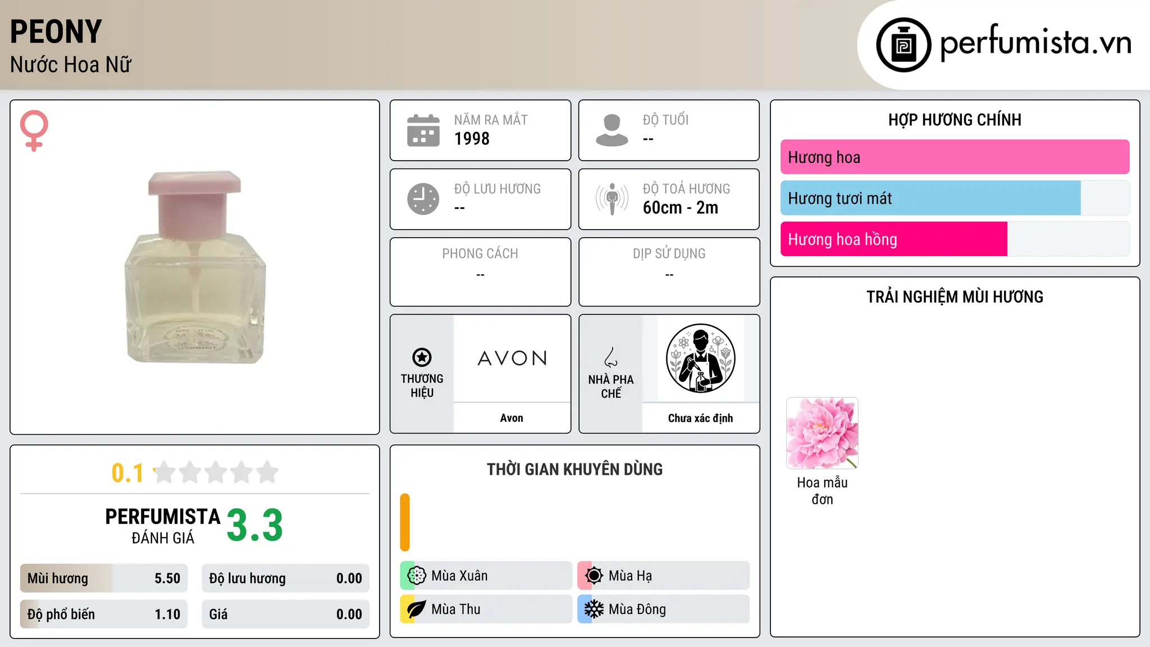1150x647 pixels.
Task: Click the Độ phổ biến 1.10 score row
Action: [104, 614]
